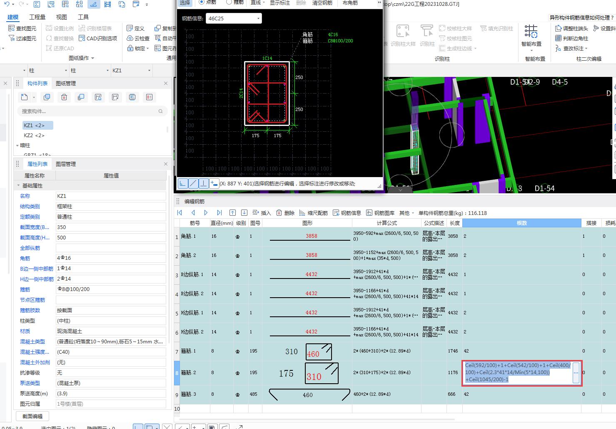
Task: Click 缩尺配筋 tool
Action: [314, 213]
